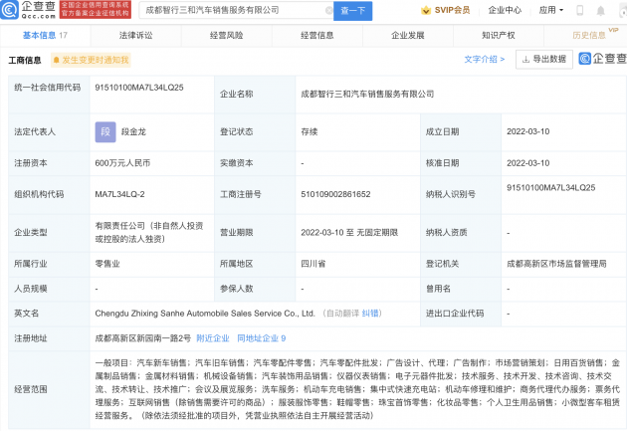
Task: Focus the company name search field
Action: [x=236, y=10]
